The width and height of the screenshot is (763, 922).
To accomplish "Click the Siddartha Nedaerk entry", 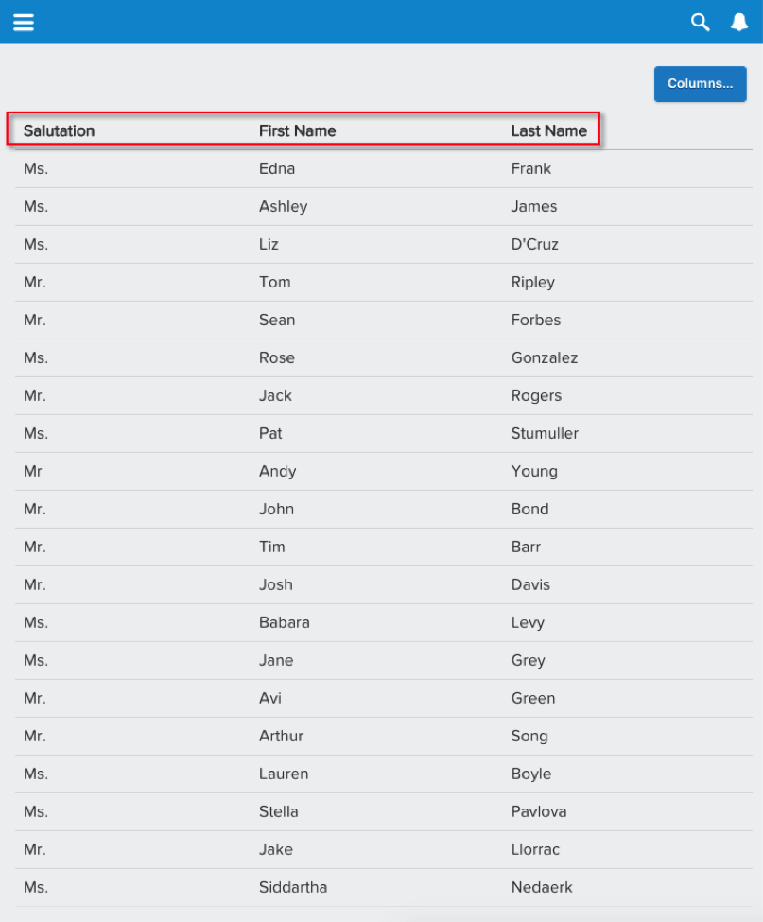I will tap(384, 887).
